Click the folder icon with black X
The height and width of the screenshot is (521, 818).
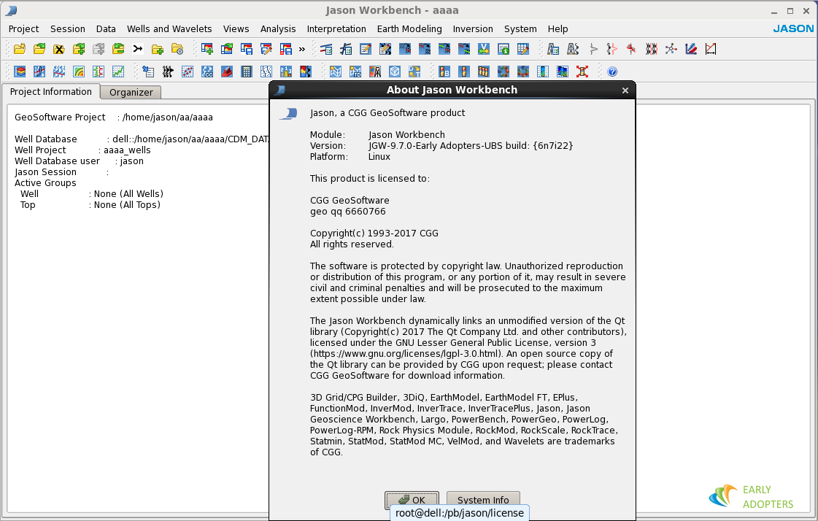59,49
